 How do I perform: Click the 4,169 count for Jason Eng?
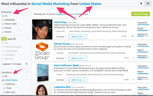124,36
